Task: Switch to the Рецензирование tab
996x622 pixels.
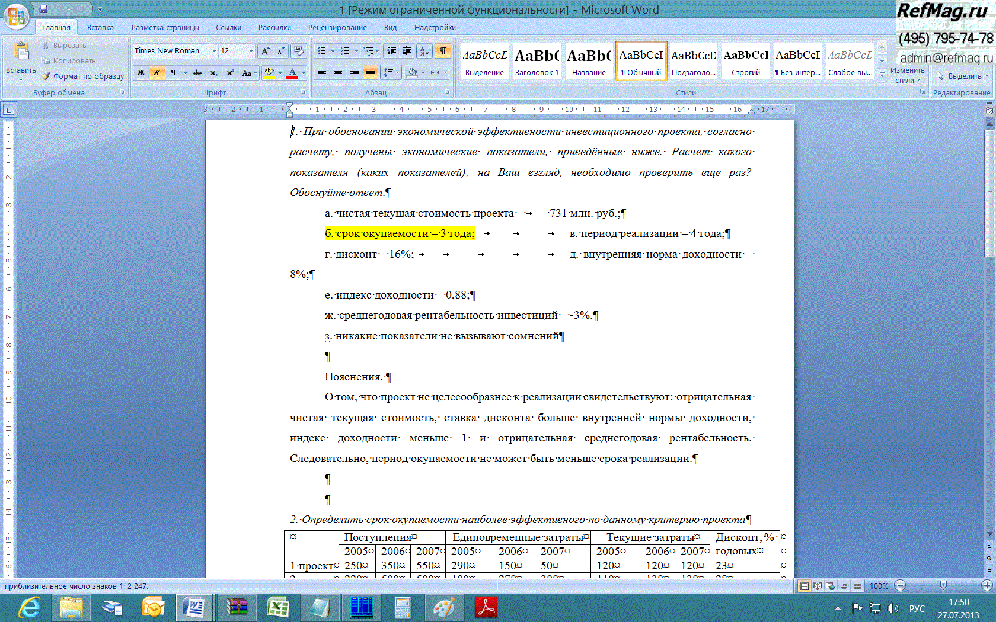Action: 337,27
